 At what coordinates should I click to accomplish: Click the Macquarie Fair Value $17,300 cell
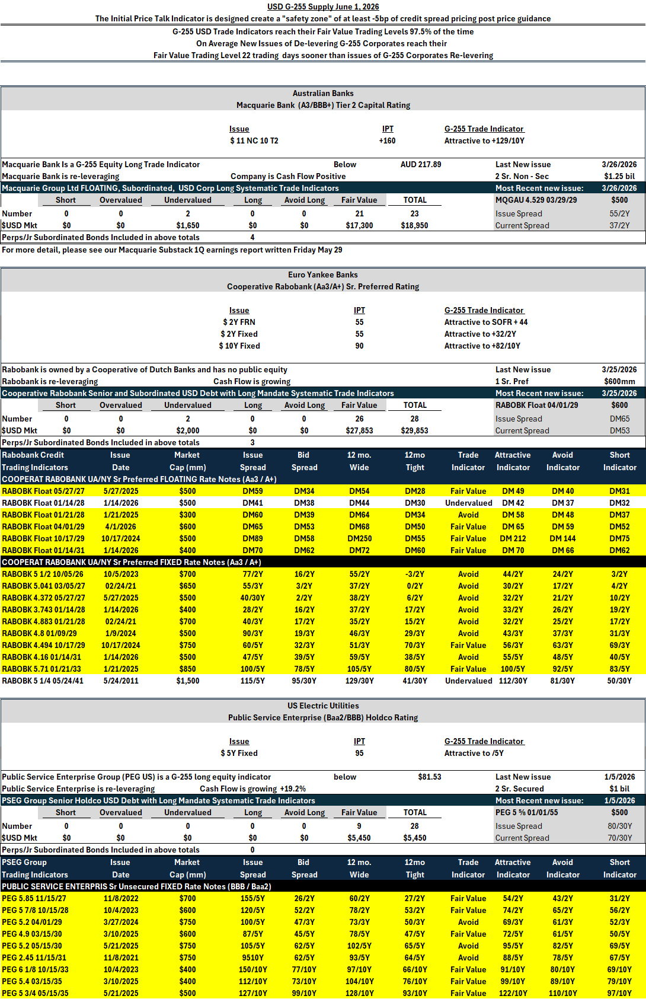(x=359, y=225)
